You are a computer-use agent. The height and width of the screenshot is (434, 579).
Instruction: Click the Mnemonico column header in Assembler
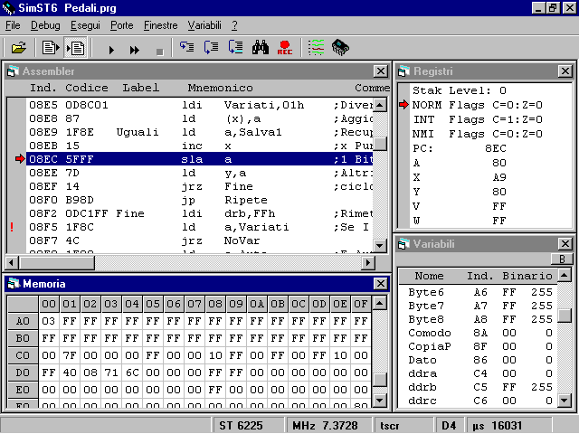point(220,88)
